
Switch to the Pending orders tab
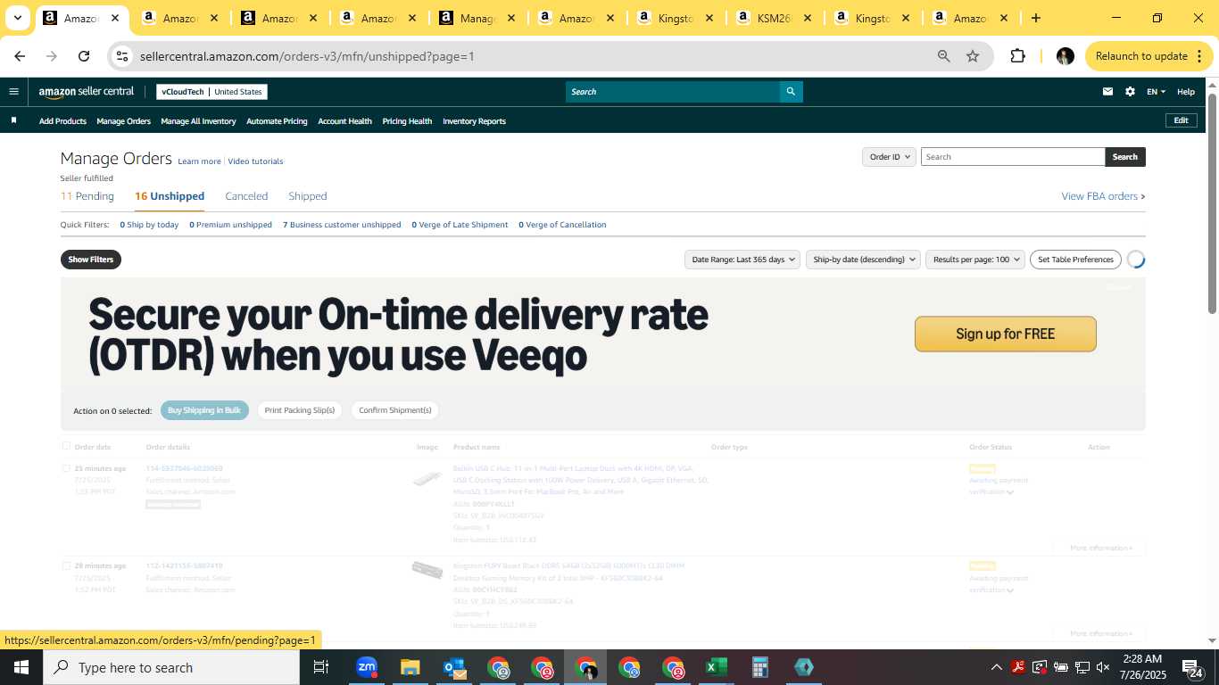87,196
